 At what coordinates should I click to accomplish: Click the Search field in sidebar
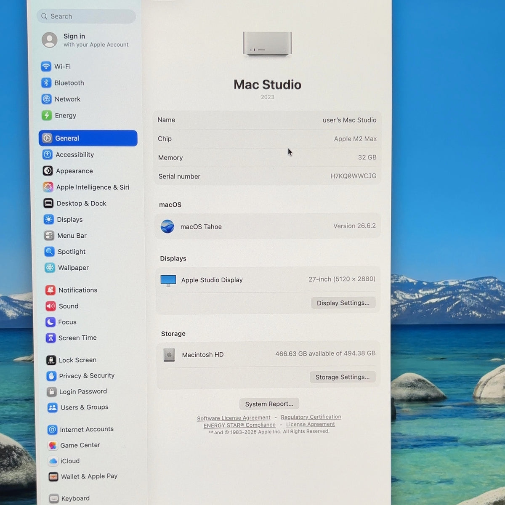[86, 16]
